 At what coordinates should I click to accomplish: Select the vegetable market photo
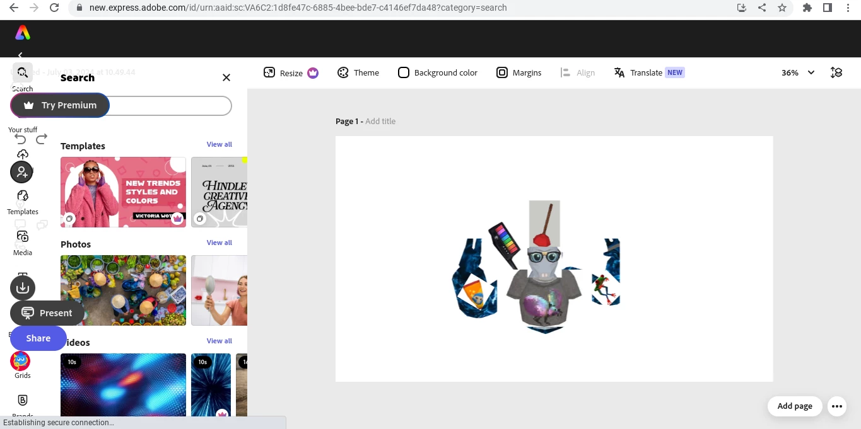123,290
